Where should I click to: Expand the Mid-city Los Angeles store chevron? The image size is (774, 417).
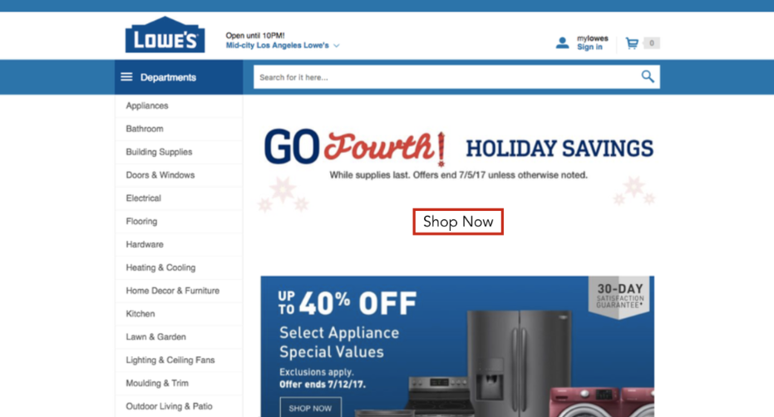336,46
